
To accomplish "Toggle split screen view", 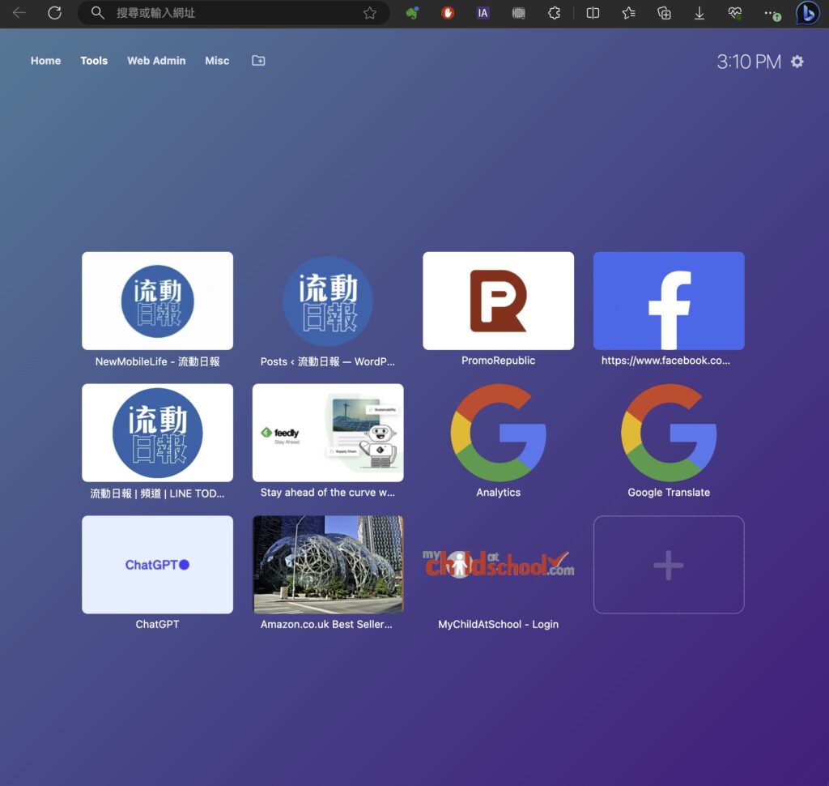I will 593,13.
